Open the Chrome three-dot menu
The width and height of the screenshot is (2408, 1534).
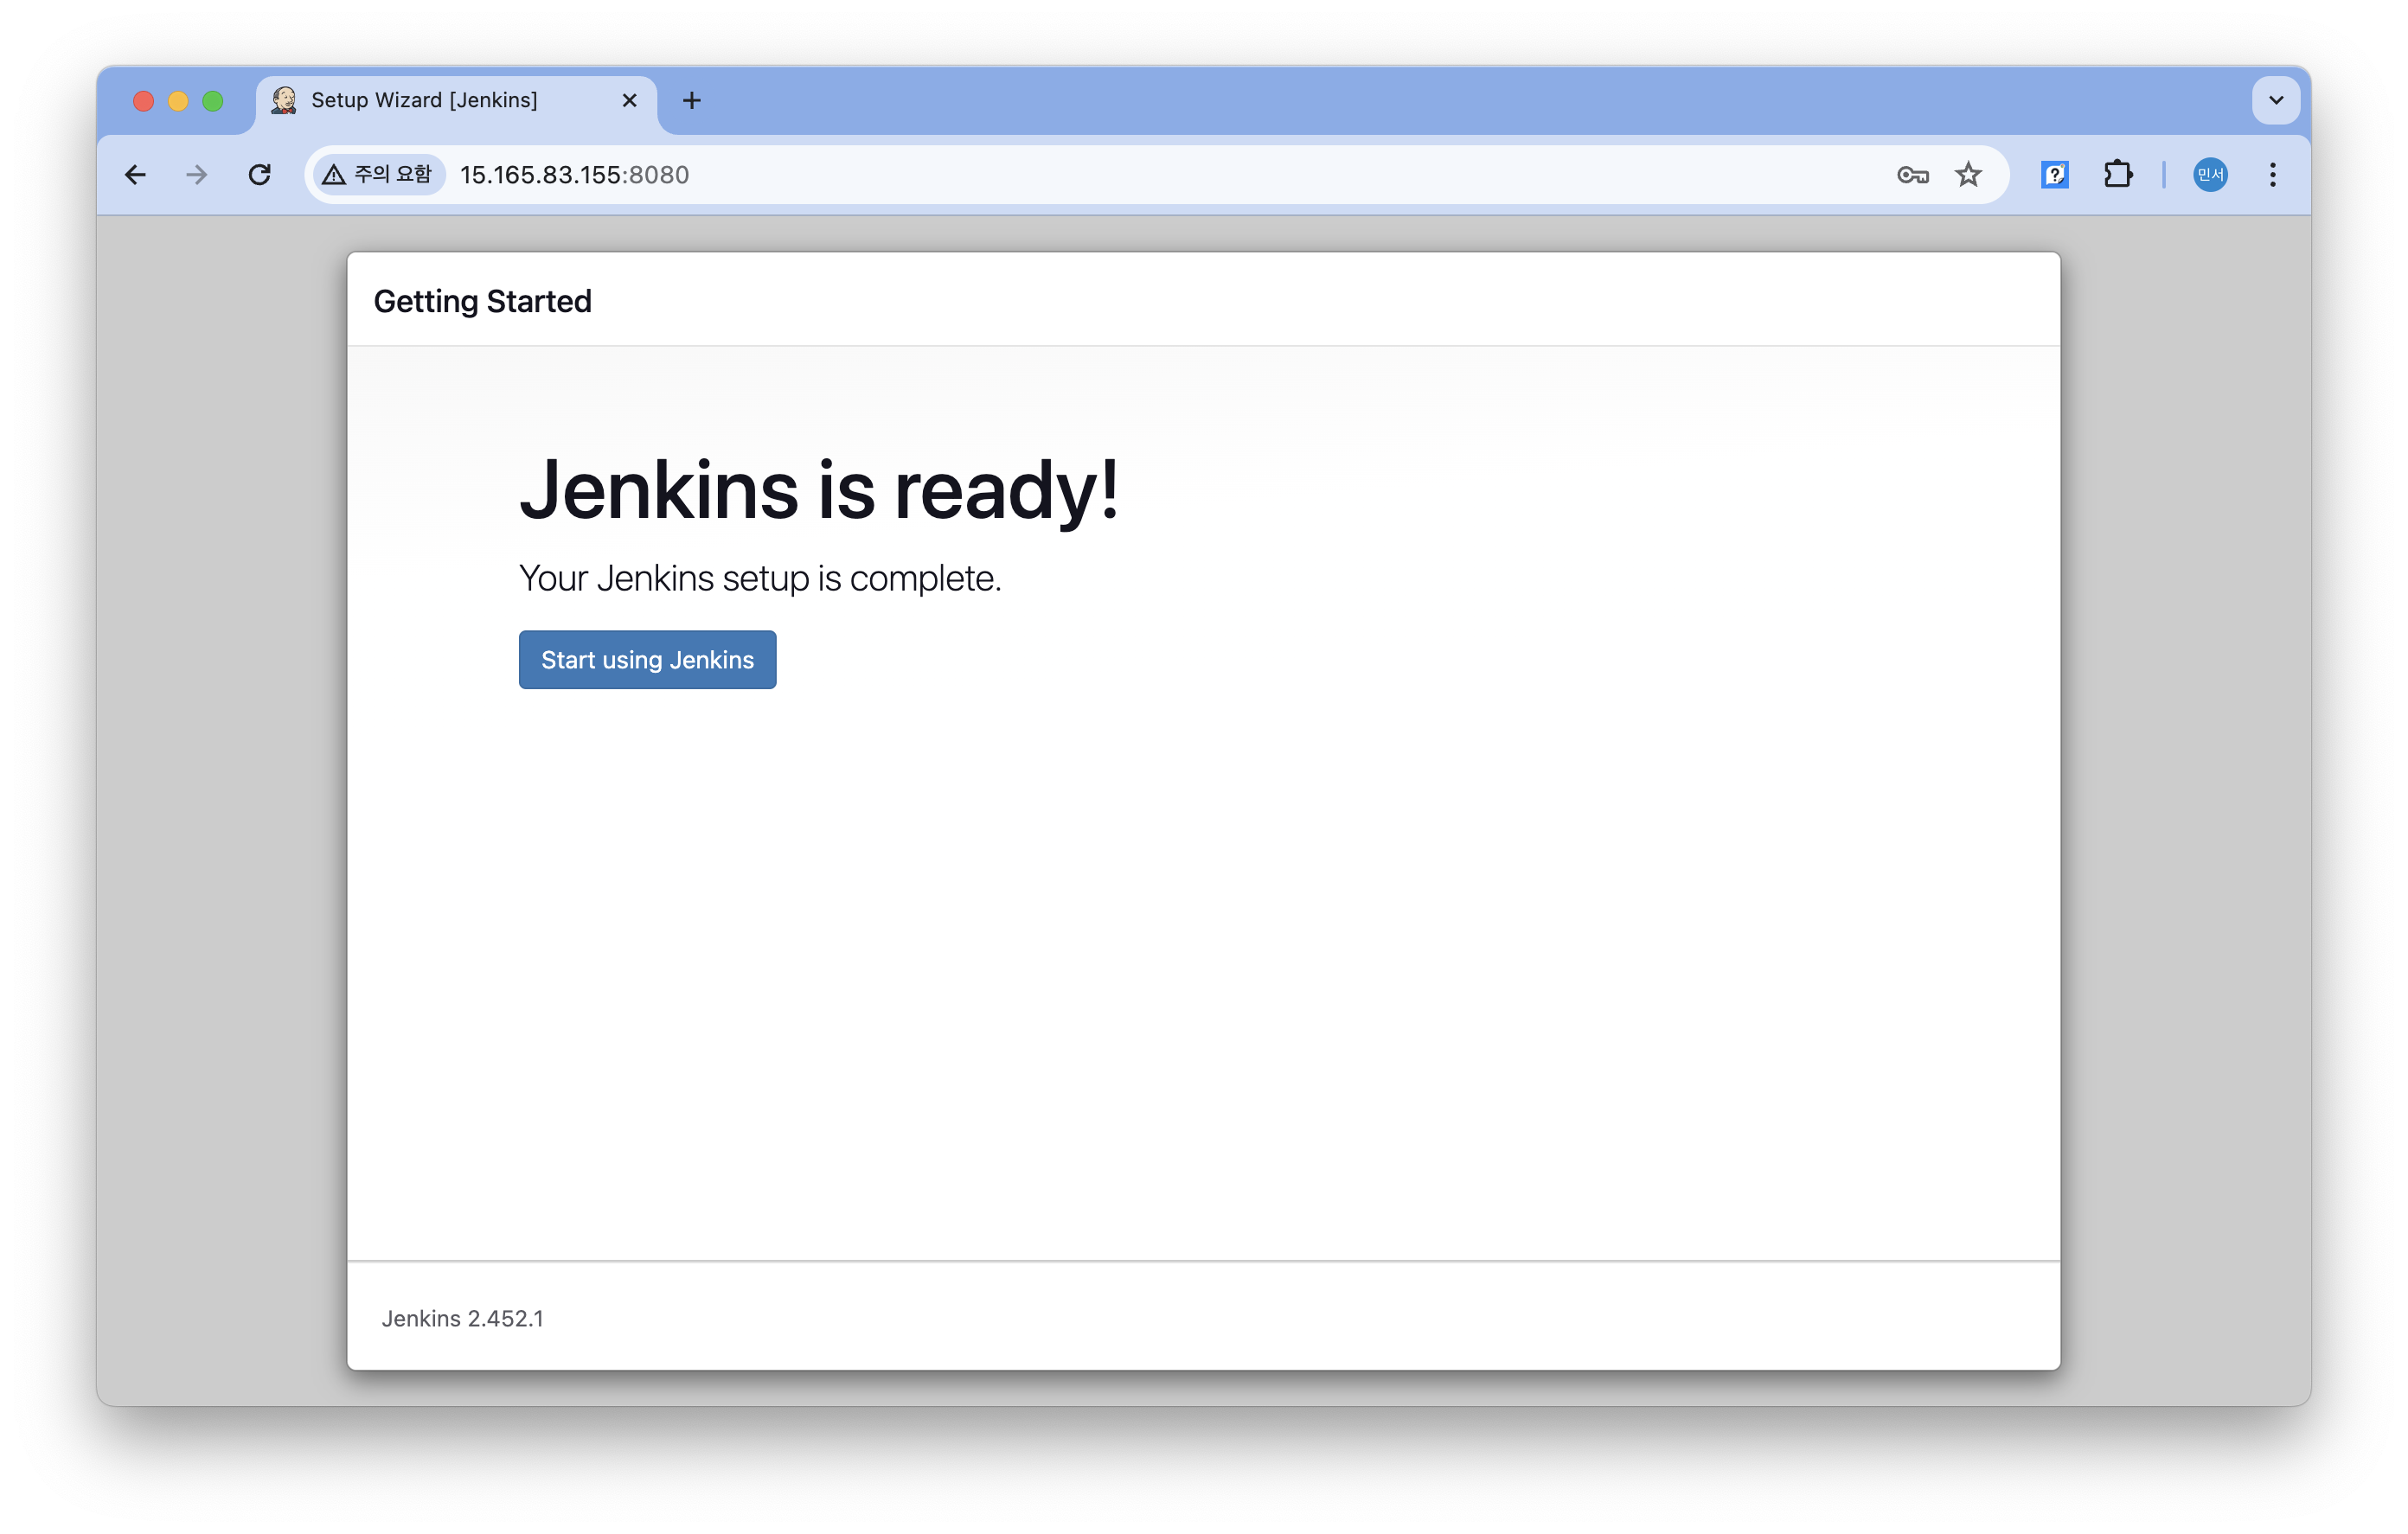[x=2272, y=175]
